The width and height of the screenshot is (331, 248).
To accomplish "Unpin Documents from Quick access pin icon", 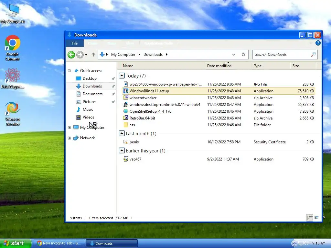I will pos(113,94).
